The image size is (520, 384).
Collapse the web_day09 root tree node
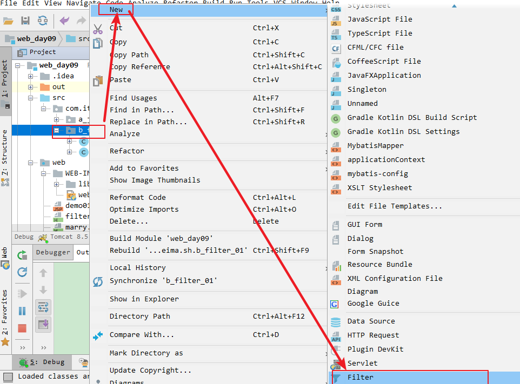click(x=18, y=65)
